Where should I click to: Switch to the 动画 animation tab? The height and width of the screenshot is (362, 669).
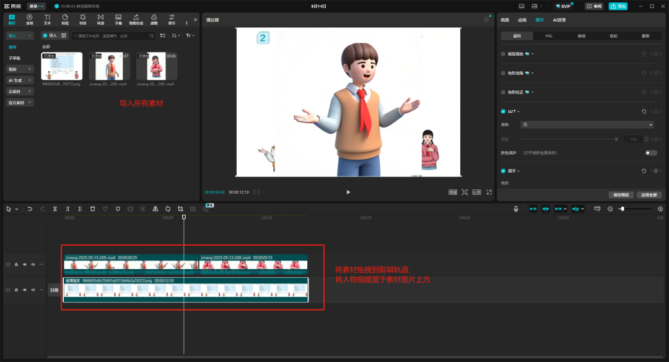point(522,20)
